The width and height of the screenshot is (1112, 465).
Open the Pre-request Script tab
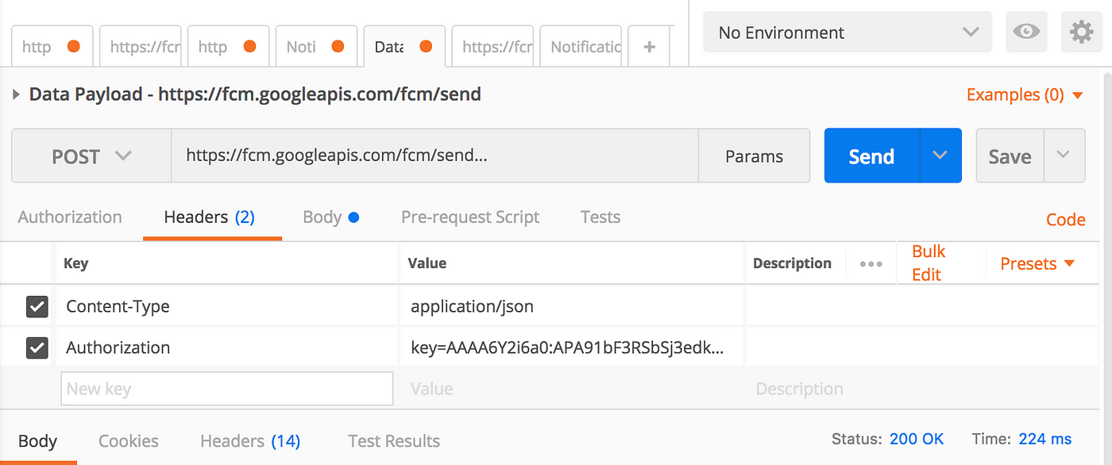tap(470, 217)
